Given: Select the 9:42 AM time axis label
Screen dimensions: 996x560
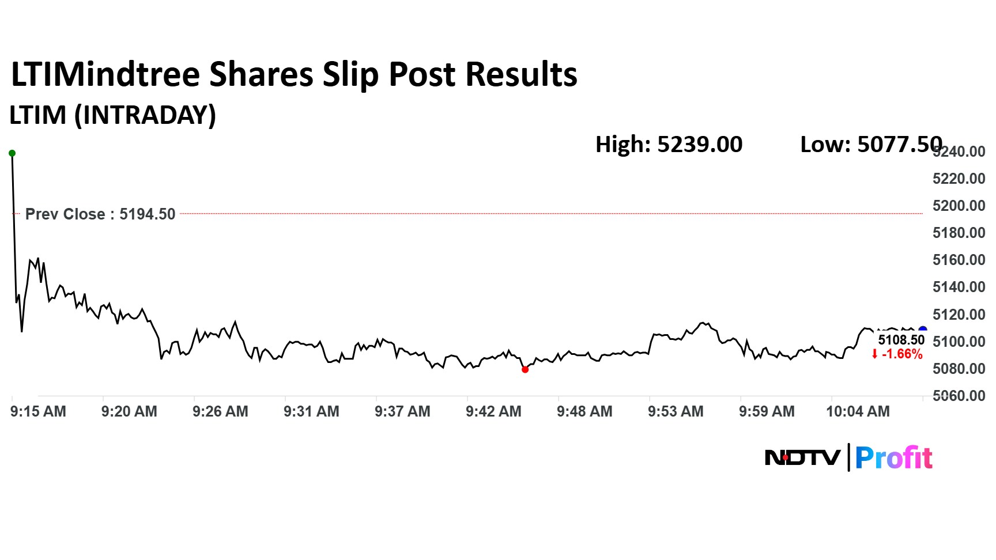Looking at the screenshot, I should [493, 411].
